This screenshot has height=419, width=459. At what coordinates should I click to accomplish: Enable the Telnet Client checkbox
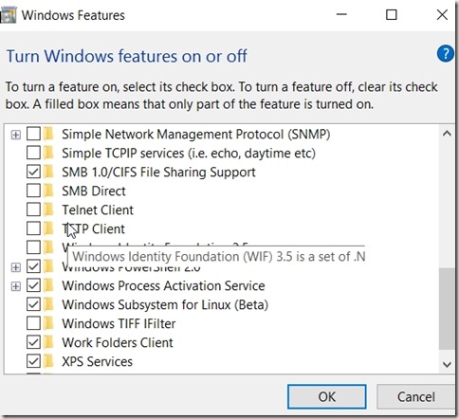point(33,209)
